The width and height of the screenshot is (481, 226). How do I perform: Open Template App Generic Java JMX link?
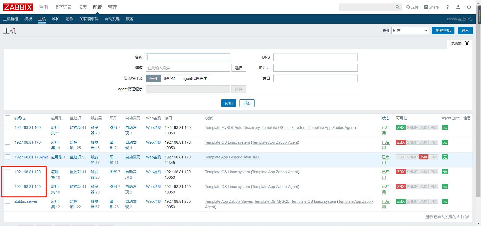point(232,157)
